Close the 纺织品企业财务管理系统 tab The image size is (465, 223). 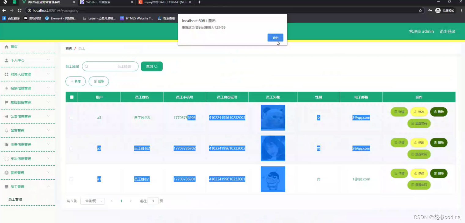coord(74,2)
